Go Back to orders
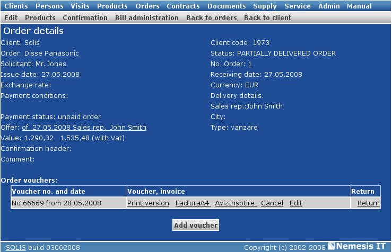 click(x=211, y=17)
